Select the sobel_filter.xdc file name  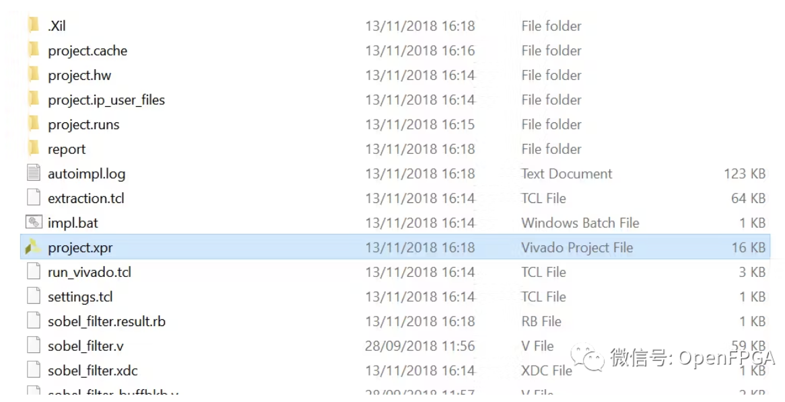coord(93,370)
